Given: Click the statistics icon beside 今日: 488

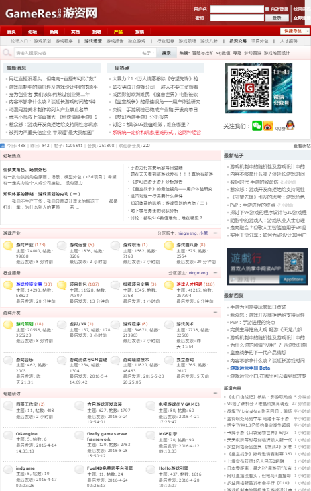Looking at the screenshot, I should (3, 146).
